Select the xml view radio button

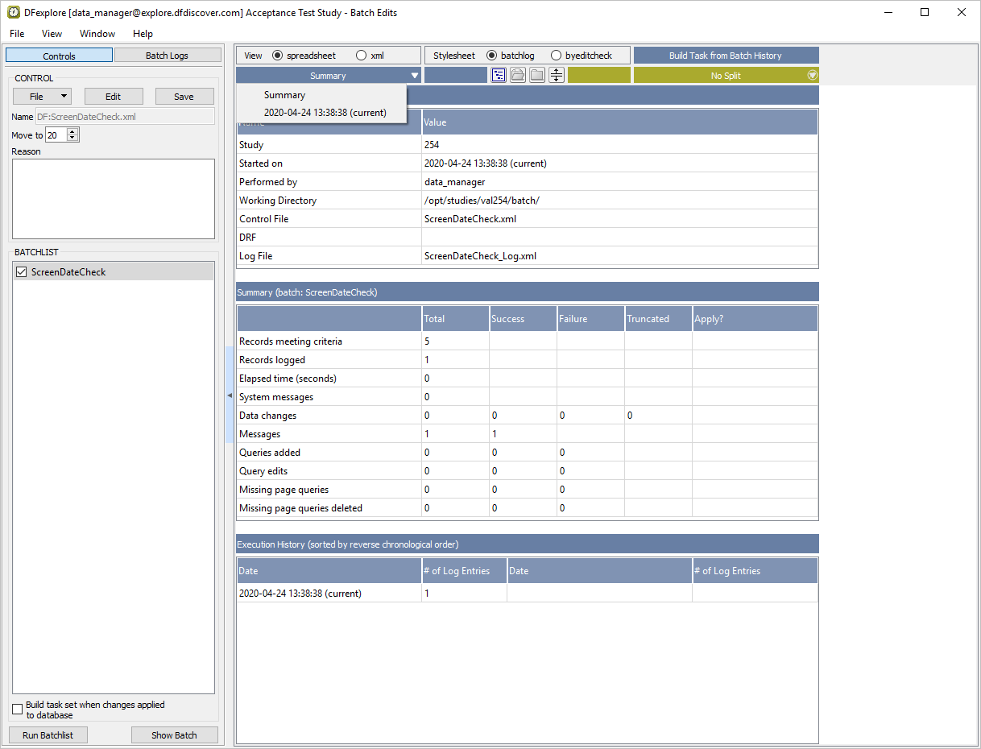pyautogui.click(x=361, y=56)
